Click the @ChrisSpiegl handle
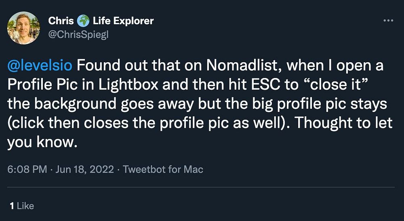 pyautogui.click(x=78, y=34)
